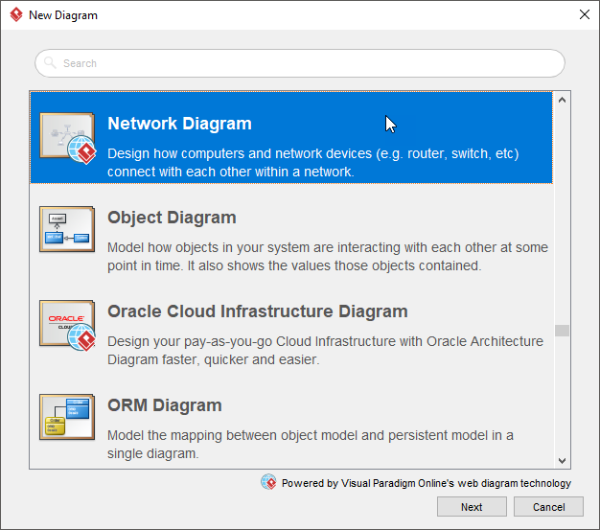Pick Oracle Cloud Infrastructure Diagram title
This screenshot has width=600, height=530.
257,311
